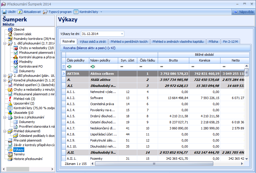Click the grid horizontal scrollbar thumb

click(154, 163)
